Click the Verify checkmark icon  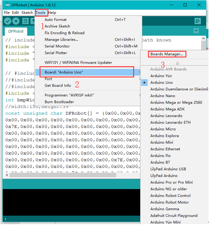pos(8,21)
